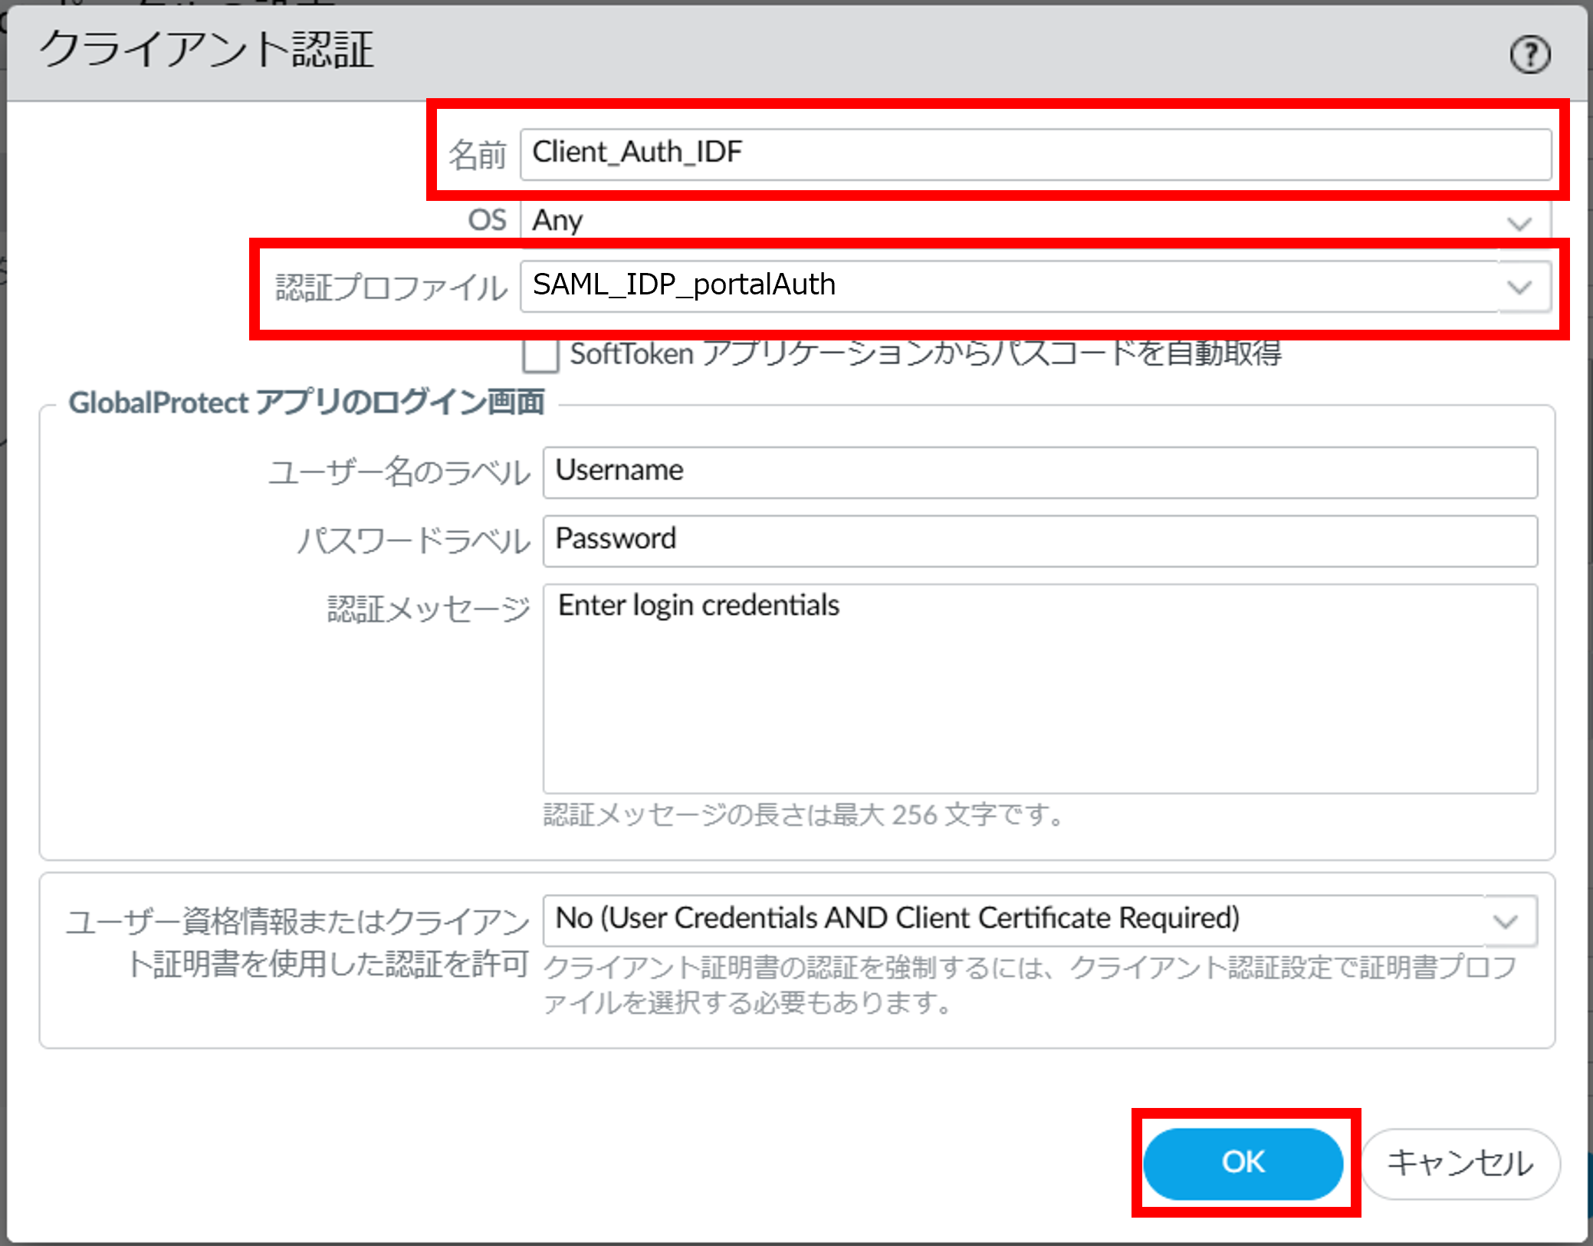Click the 名前 field containing Client_Auth_IDF

[1035, 154]
